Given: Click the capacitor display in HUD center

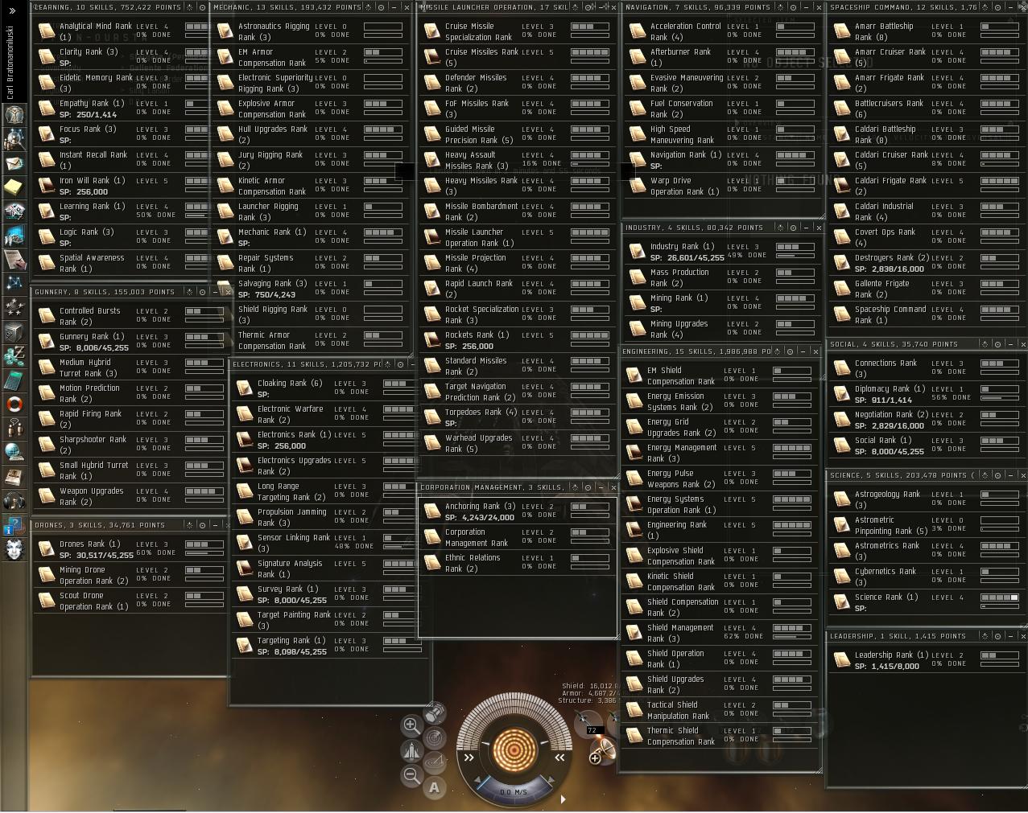Looking at the screenshot, I should 514,750.
